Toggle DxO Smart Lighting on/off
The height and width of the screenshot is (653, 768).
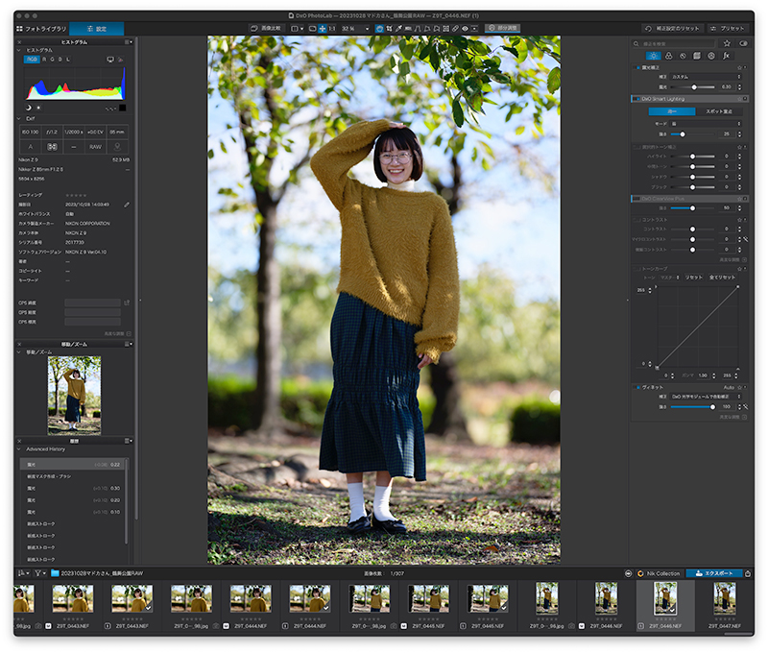tap(636, 99)
